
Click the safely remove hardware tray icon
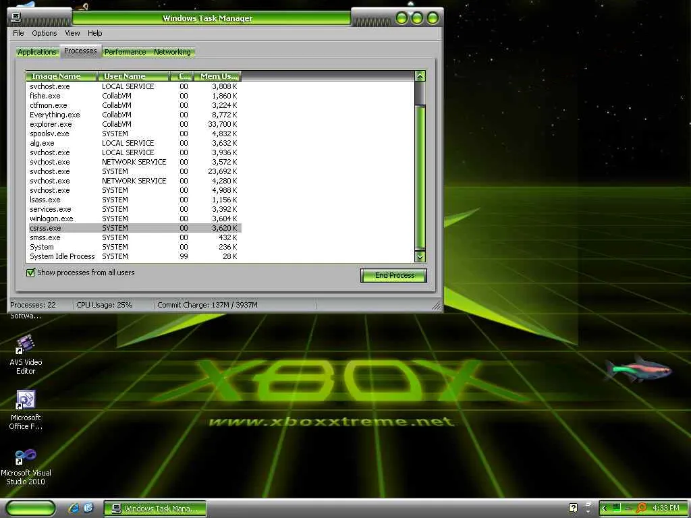[x=630, y=509]
